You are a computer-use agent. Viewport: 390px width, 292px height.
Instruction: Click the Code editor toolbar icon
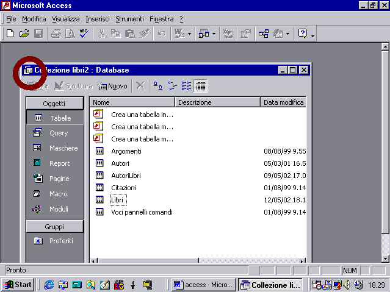228,34
